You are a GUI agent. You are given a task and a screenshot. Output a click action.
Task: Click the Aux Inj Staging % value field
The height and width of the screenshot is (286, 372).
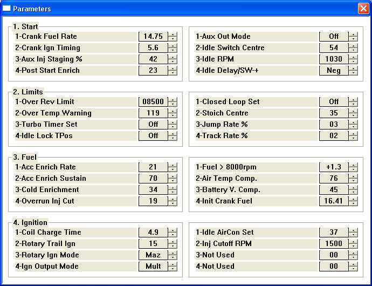click(153, 59)
